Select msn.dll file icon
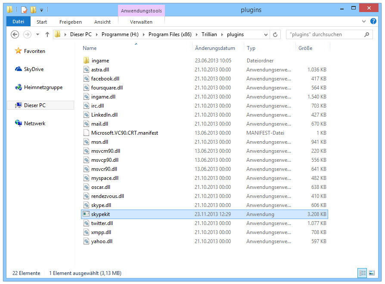The width and height of the screenshot is (385, 284). click(x=86, y=142)
